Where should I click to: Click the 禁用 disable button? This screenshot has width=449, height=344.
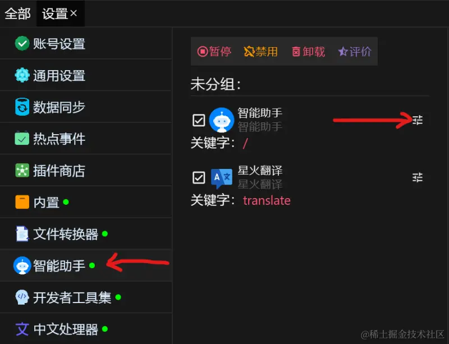click(261, 52)
